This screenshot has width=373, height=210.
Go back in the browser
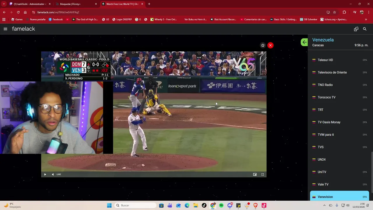pos(4,12)
